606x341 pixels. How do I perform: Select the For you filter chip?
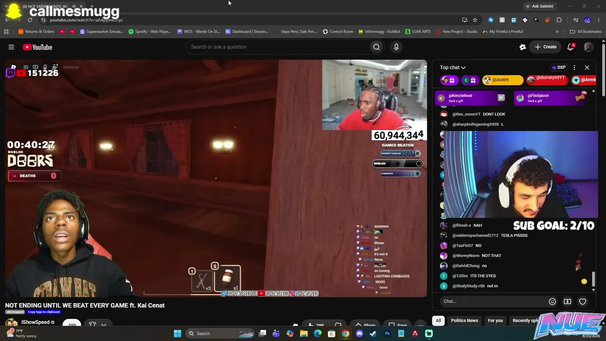495,321
